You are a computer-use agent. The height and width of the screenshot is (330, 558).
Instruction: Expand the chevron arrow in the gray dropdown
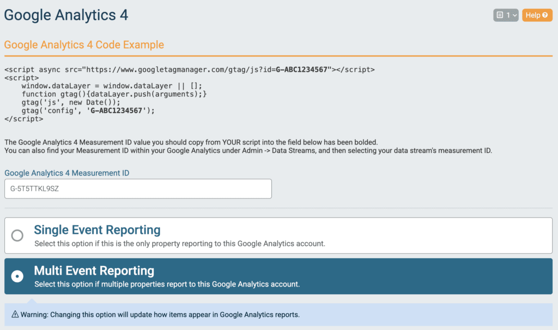pos(514,15)
